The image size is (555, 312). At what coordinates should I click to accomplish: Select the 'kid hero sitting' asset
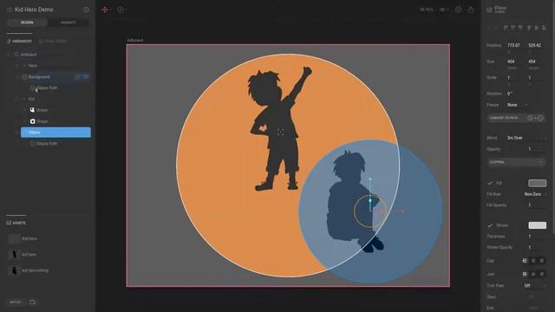(29, 270)
